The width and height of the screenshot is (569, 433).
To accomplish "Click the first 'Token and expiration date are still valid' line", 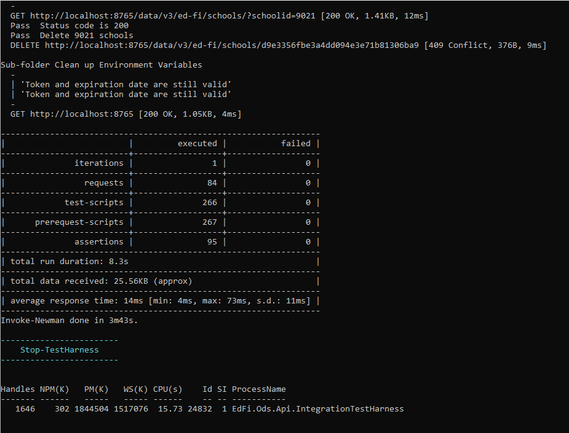I will coord(125,84).
